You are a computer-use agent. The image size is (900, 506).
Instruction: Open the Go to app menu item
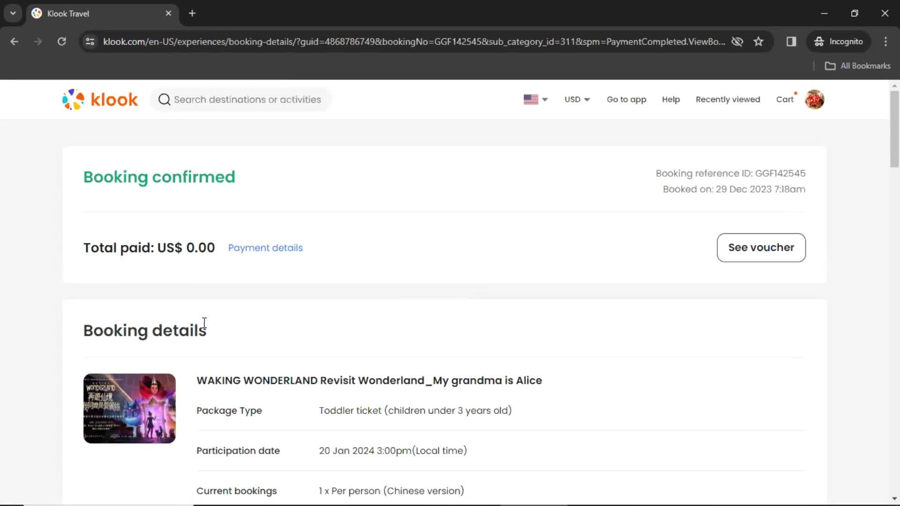pos(627,99)
